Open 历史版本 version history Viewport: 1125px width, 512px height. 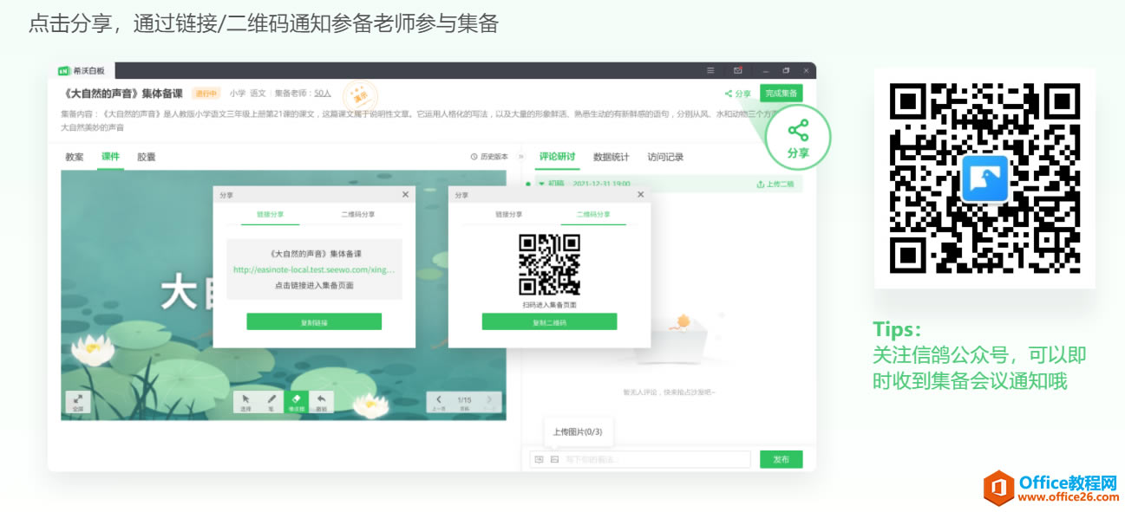click(489, 157)
